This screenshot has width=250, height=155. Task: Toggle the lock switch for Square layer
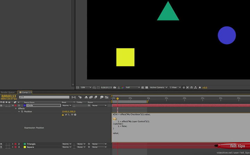point(9,147)
